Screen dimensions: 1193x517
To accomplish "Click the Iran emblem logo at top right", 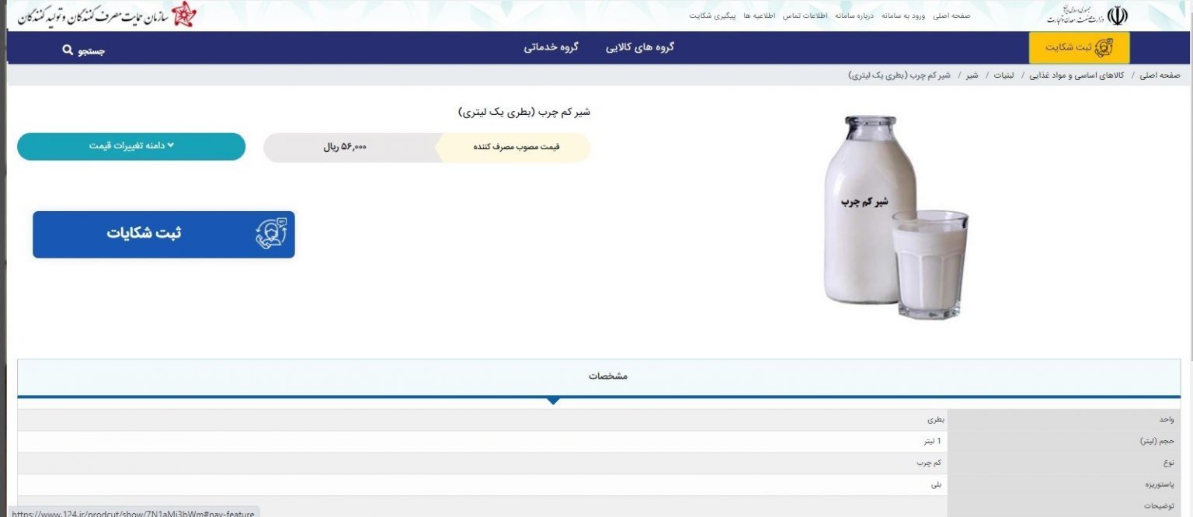I will coord(1117,15).
